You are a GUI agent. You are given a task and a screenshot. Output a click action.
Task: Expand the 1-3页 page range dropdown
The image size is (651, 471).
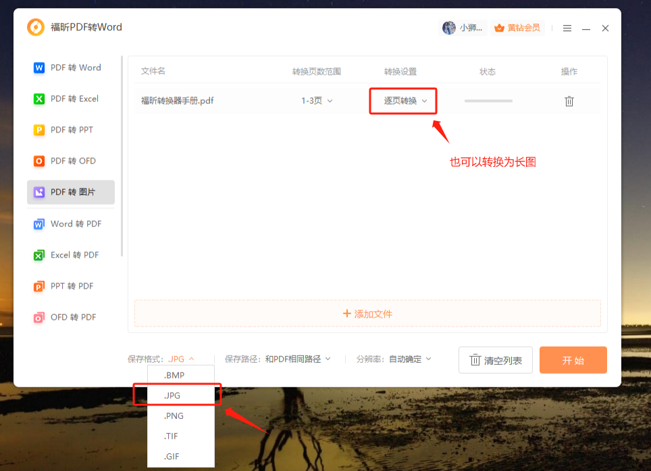315,99
